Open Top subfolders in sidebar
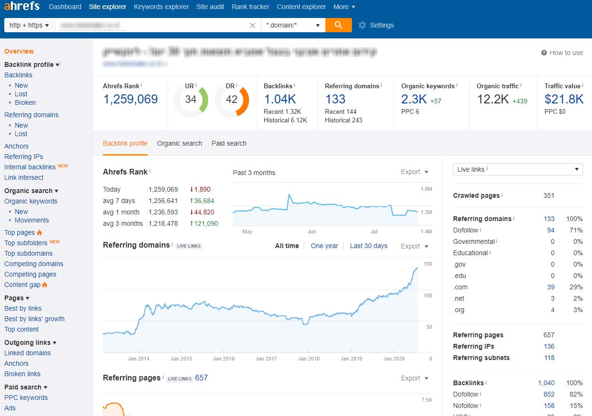The image size is (592, 416). pyautogui.click(x=26, y=243)
